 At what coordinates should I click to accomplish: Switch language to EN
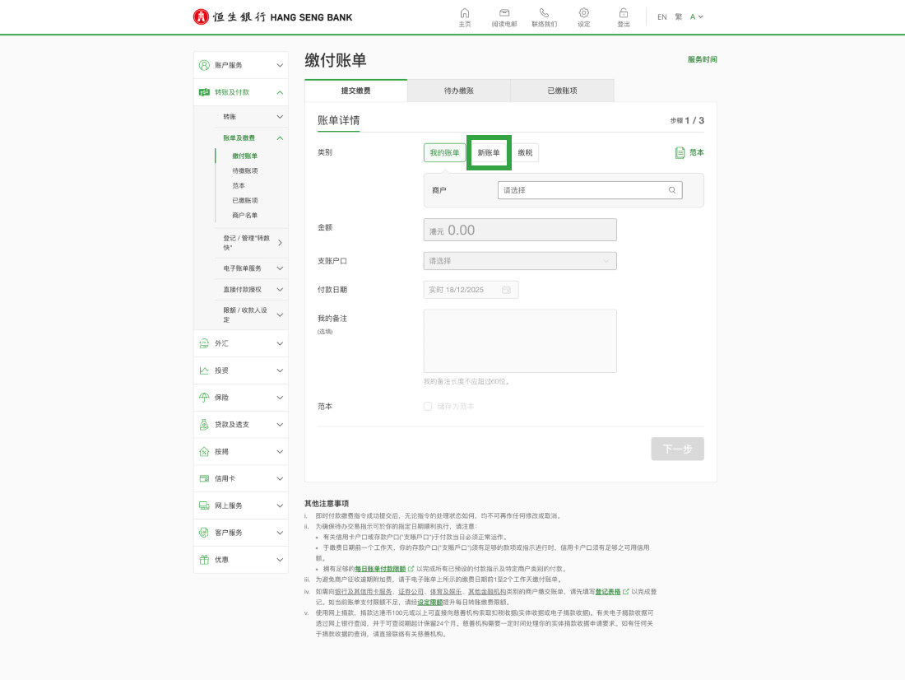[662, 16]
